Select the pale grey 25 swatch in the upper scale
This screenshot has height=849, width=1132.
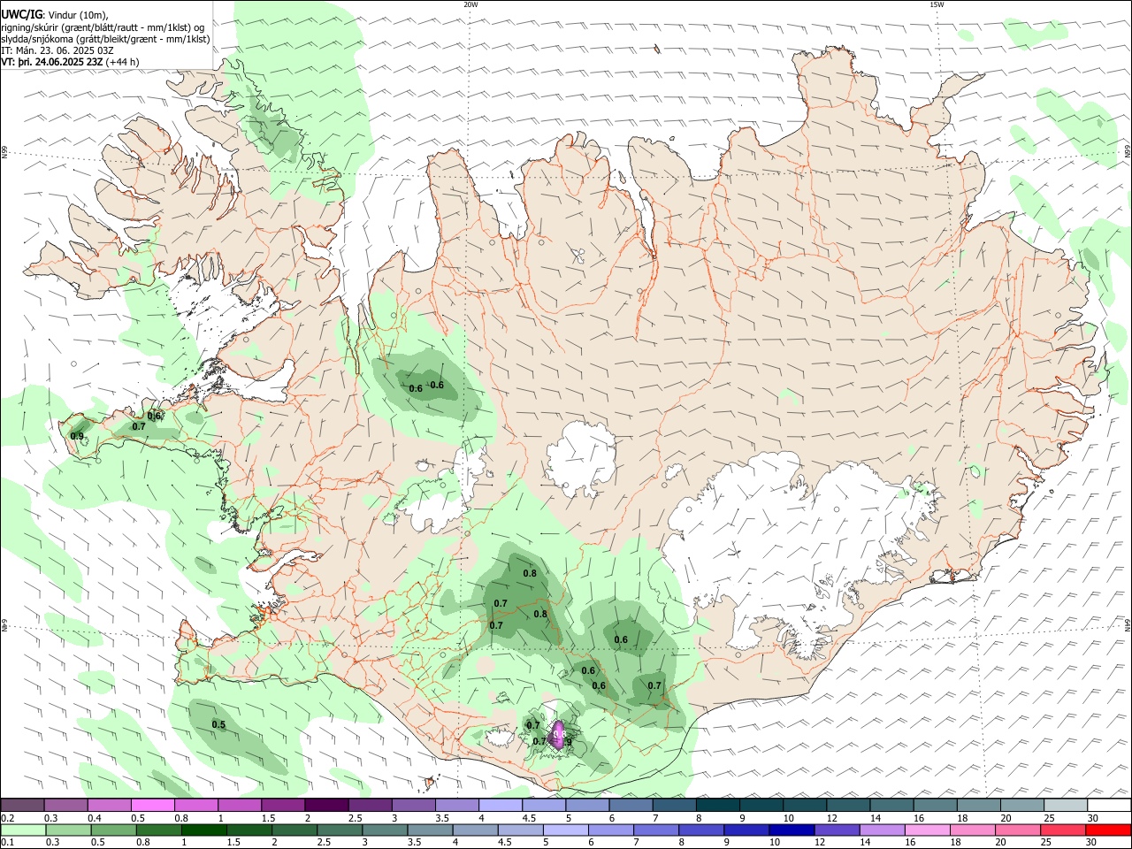tap(1067, 806)
